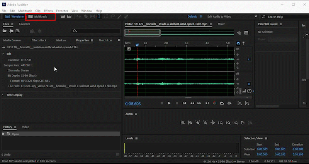Select the Time Selection tool

tap(99, 17)
